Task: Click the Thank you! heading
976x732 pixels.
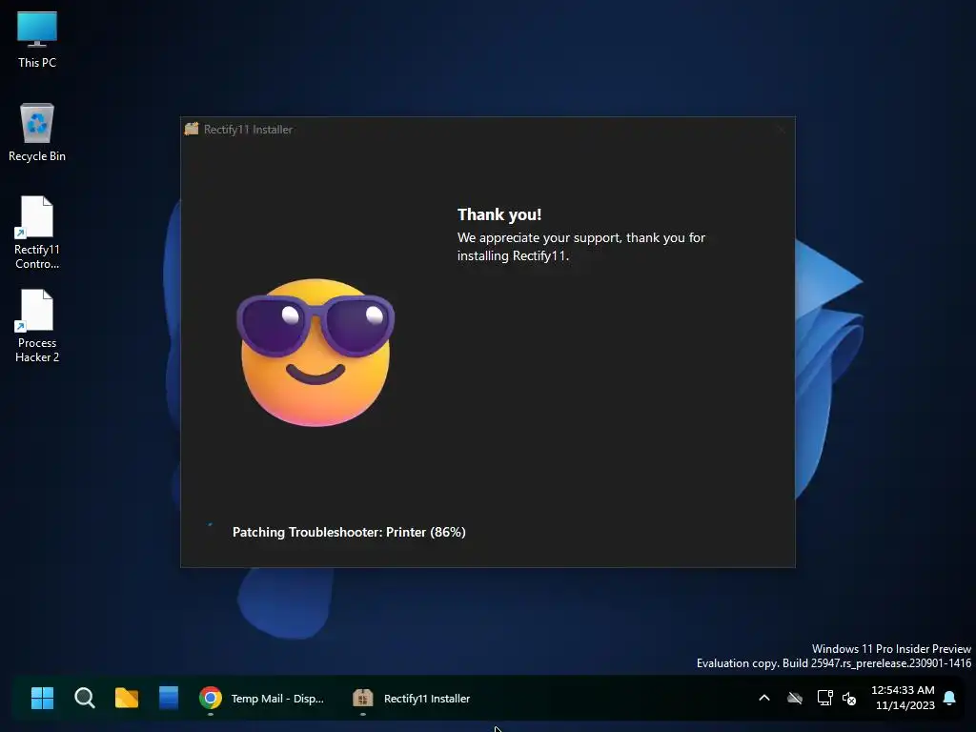Action: (499, 214)
